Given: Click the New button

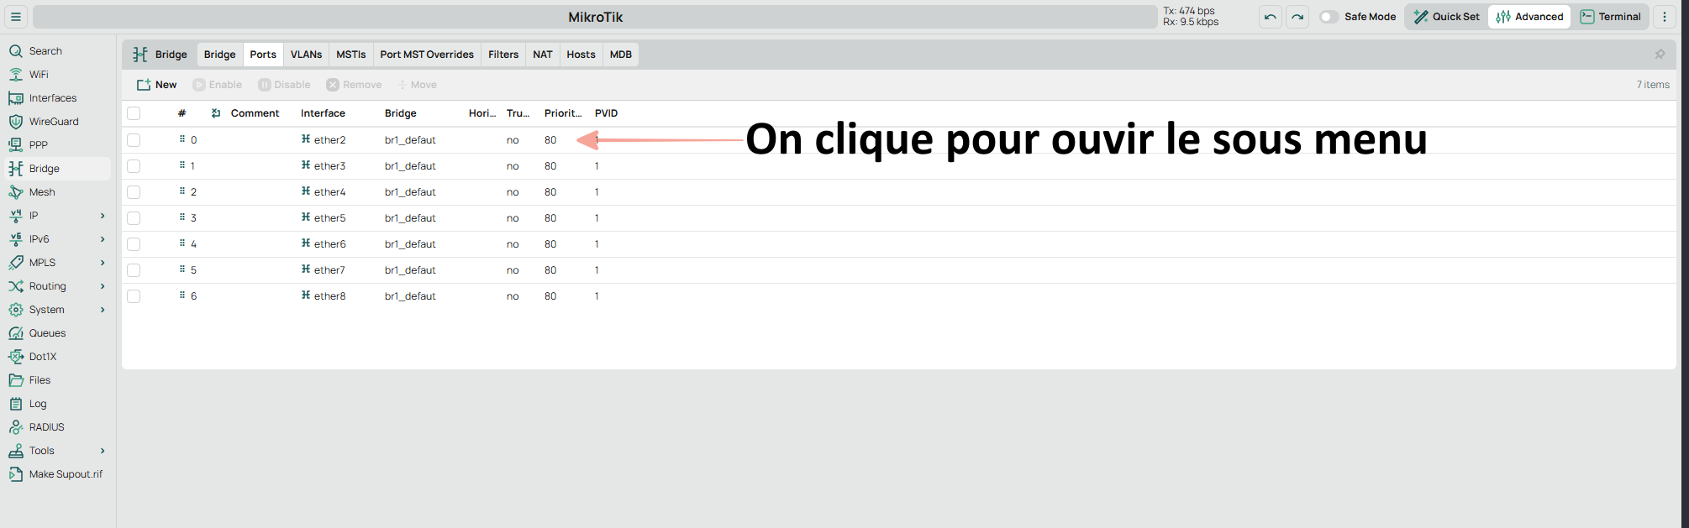Looking at the screenshot, I should pyautogui.click(x=157, y=85).
